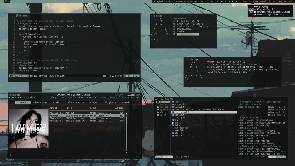Select the CRUSH (with beat...) track in the queue
295x166 pixels.
coord(87,118)
